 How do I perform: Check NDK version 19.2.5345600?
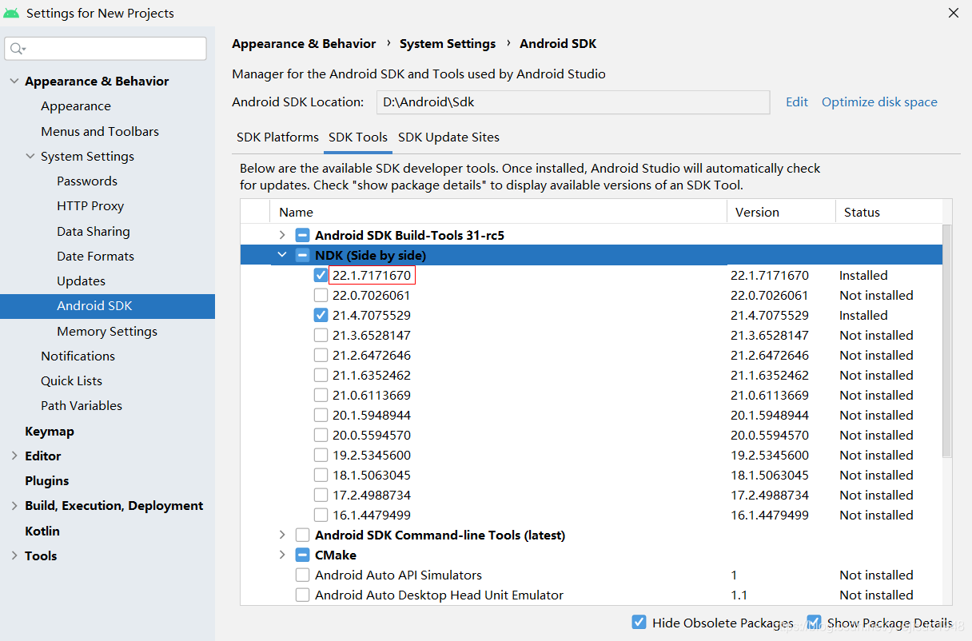[x=321, y=455]
